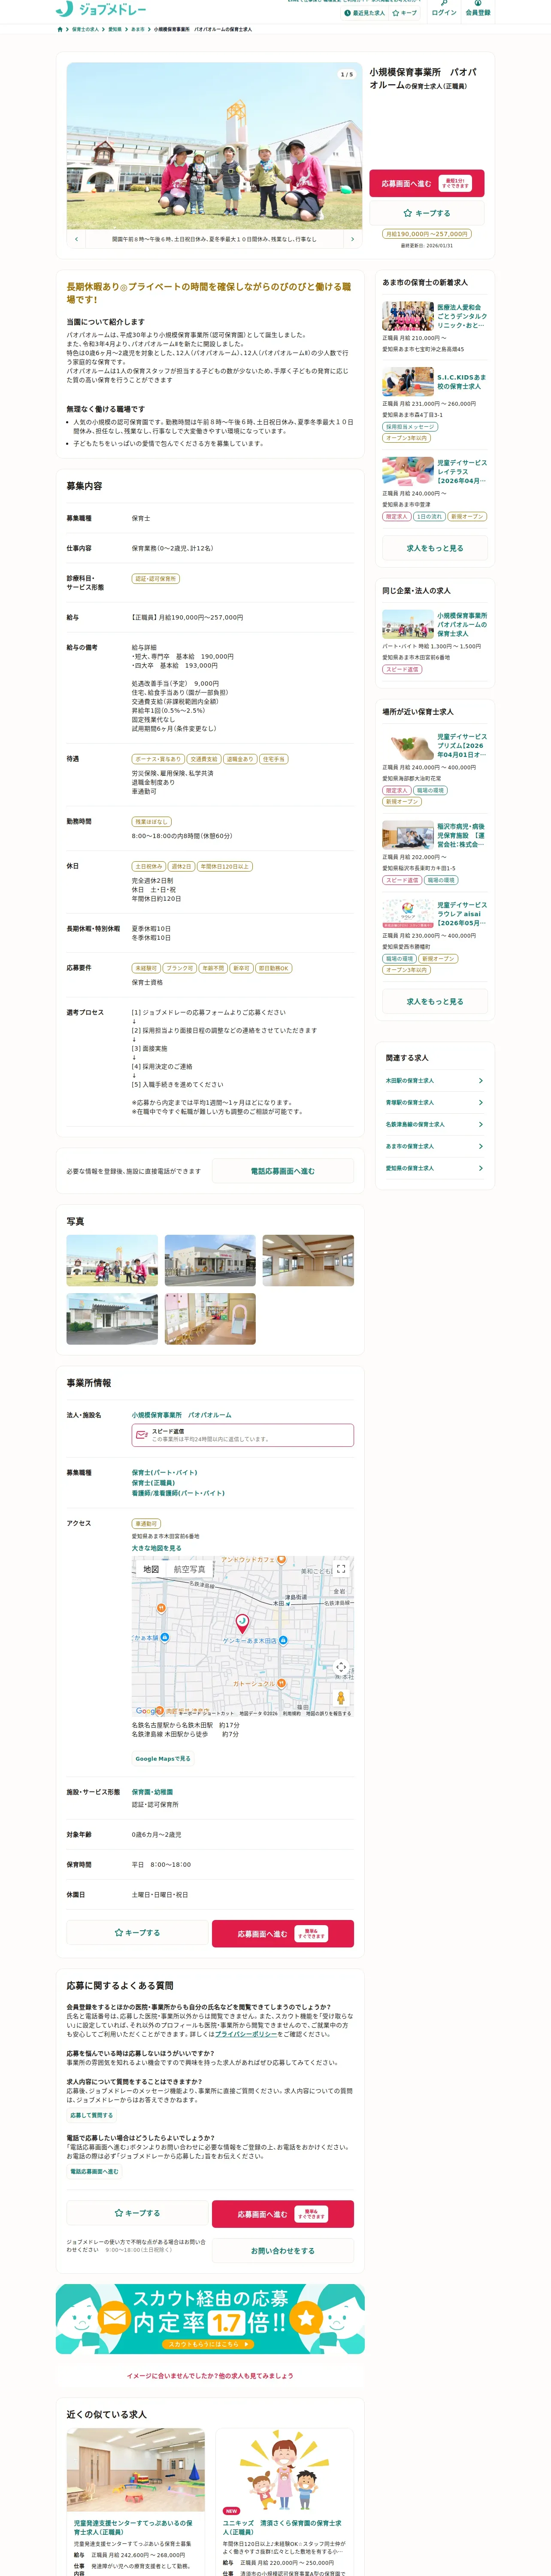Open 最近見た求人 in header
Image resolution: width=551 pixels, height=2576 pixels.
(365, 13)
